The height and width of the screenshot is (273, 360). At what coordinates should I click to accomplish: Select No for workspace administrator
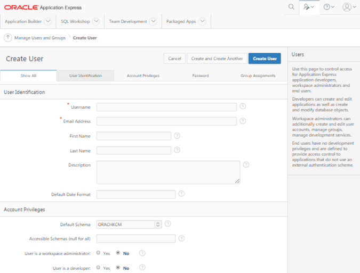(x=118, y=253)
